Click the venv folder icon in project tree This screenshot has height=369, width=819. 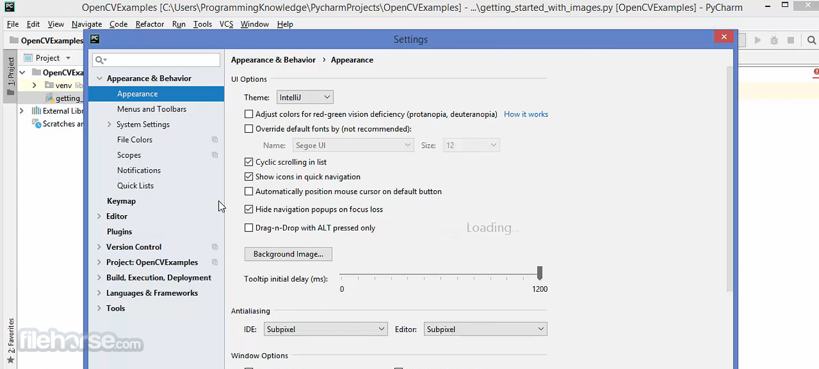pos(50,85)
